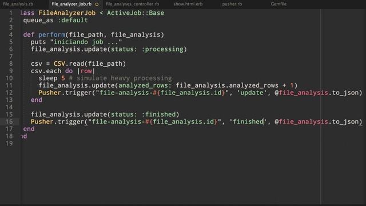
Task: Click the comment 'simulate heavy processing'
Action: tap(124, 78)
